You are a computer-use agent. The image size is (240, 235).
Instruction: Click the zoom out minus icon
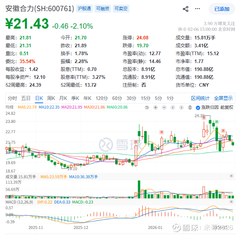click(164, 107)
